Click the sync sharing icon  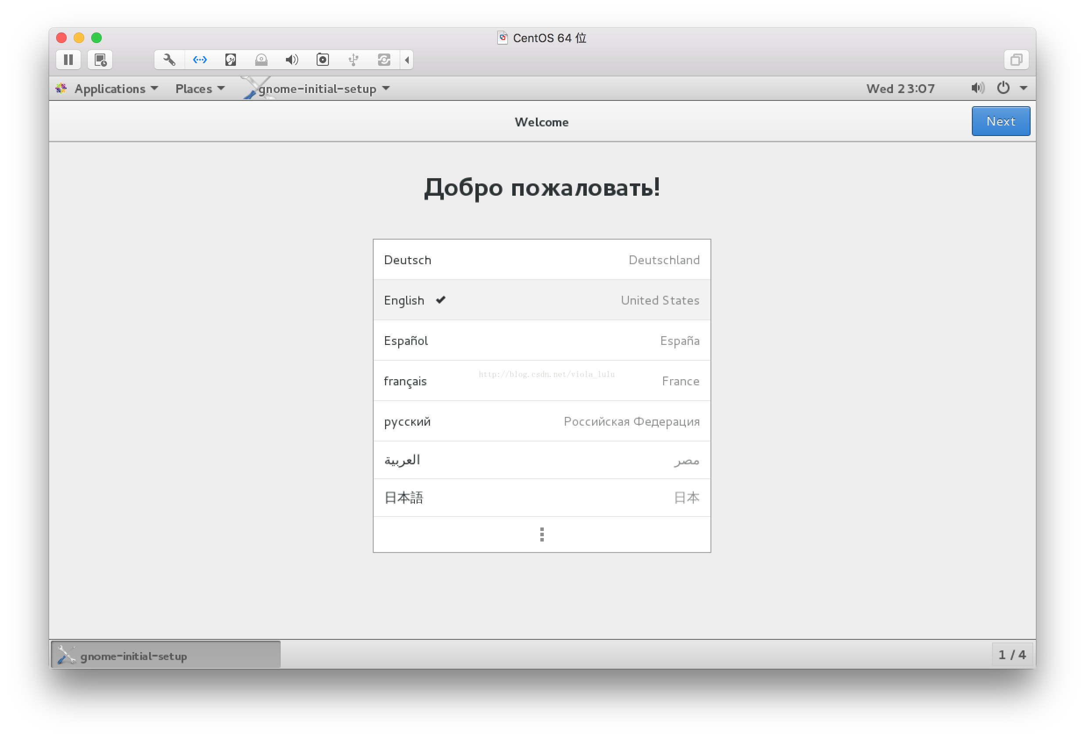[384, 60]
